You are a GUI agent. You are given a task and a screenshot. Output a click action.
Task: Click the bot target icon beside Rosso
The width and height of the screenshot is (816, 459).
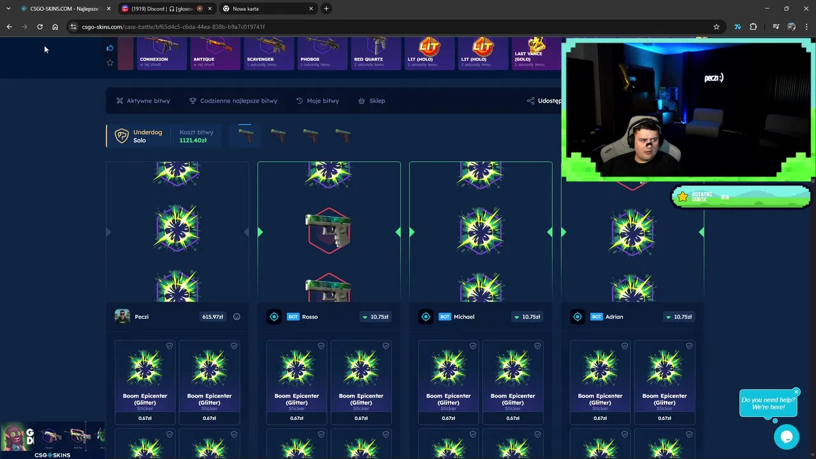[x=274, y=317]
